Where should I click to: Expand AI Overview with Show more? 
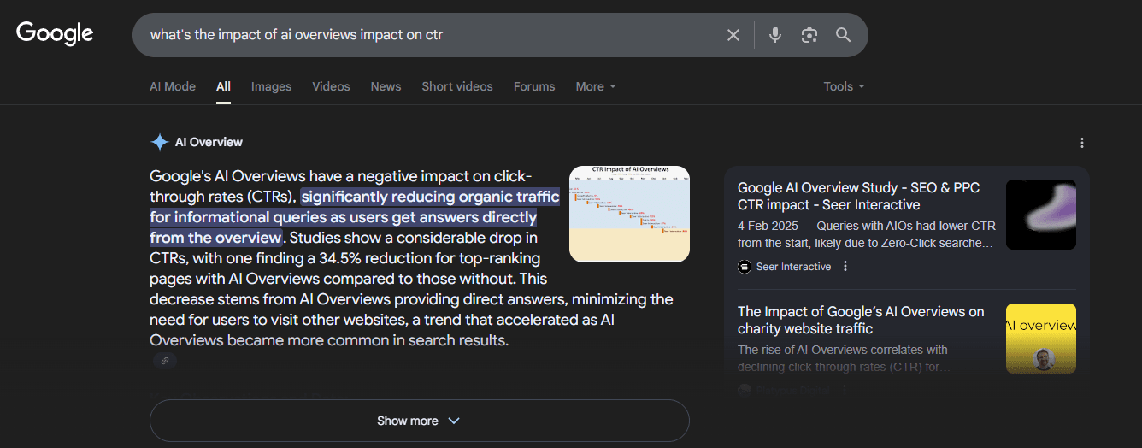pos(419,421)
